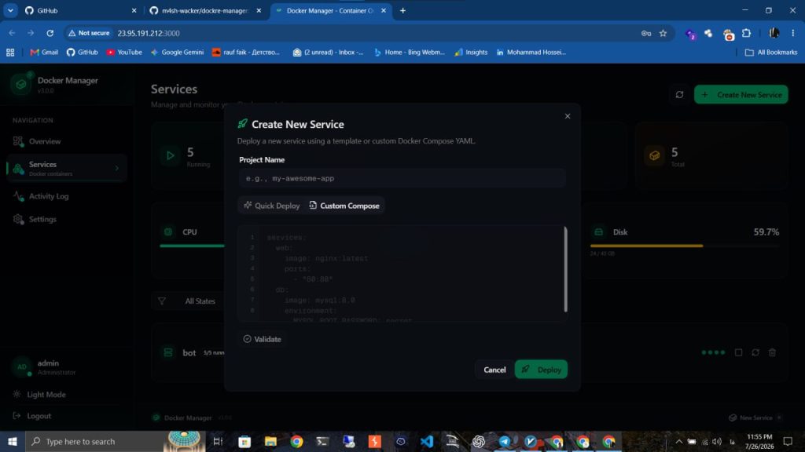805x452 pixels.
Task: Click the Docker Manager logo icon
Action: [21, 85]
